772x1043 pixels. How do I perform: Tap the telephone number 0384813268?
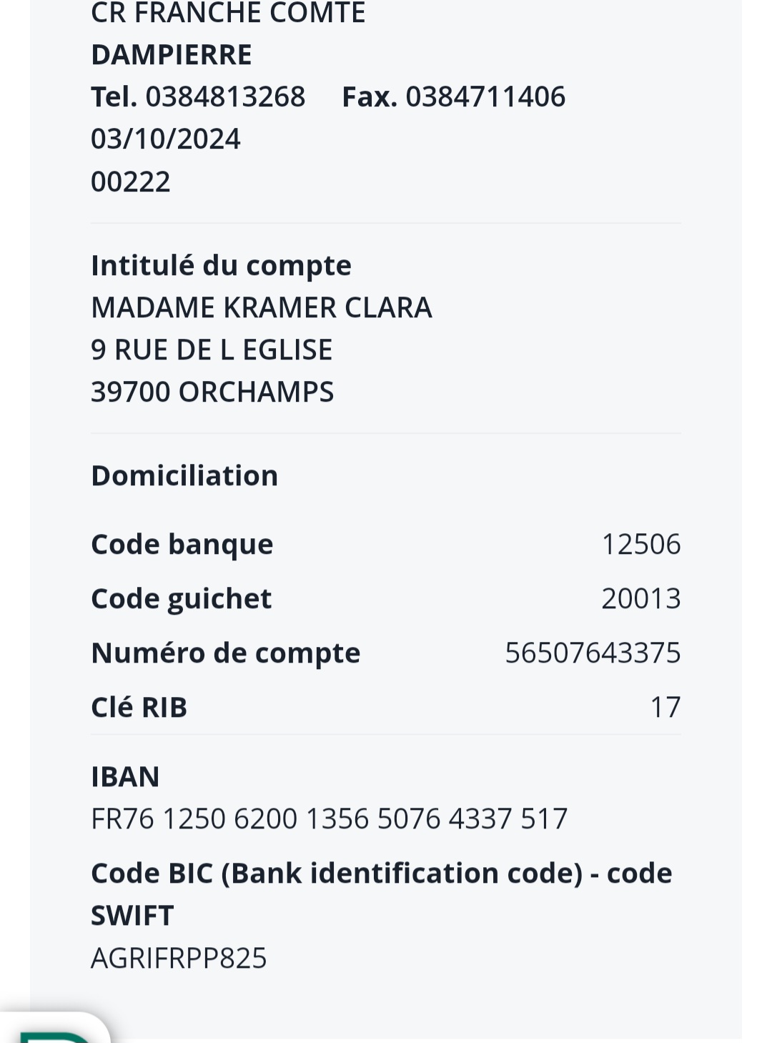pos(225,97)
